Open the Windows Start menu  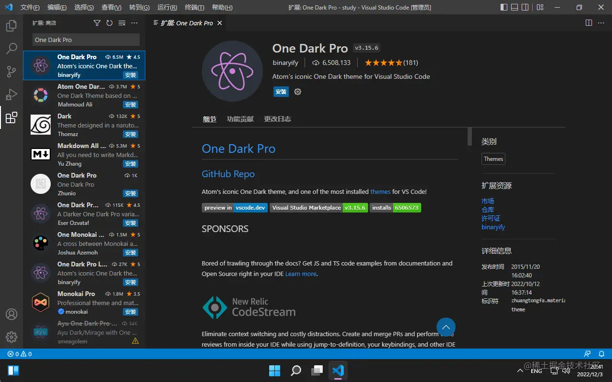pyautogui.click(x=275, y=370)
